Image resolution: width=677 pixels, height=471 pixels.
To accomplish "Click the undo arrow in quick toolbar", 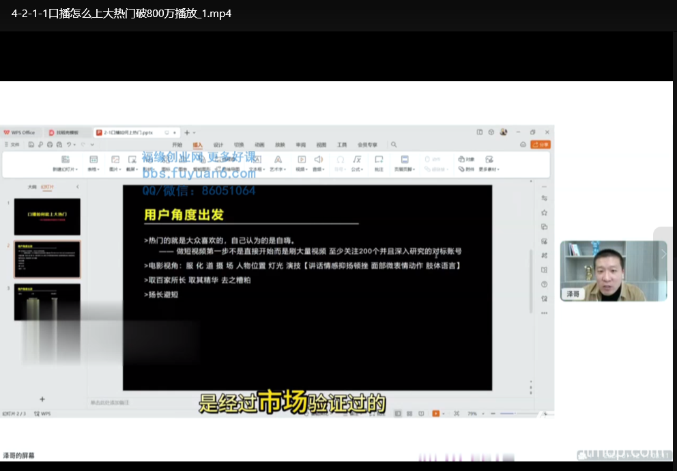I will point(69,145).
